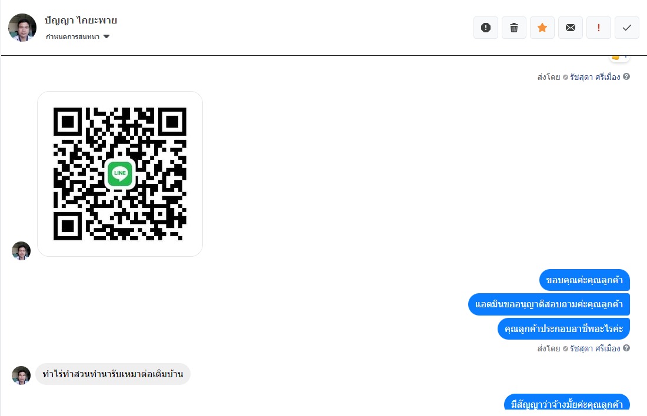The width and height of the screenshot is (647, 416).
Task: Mark as unread using the envelope icon
Action: click(x=571, y=28)
